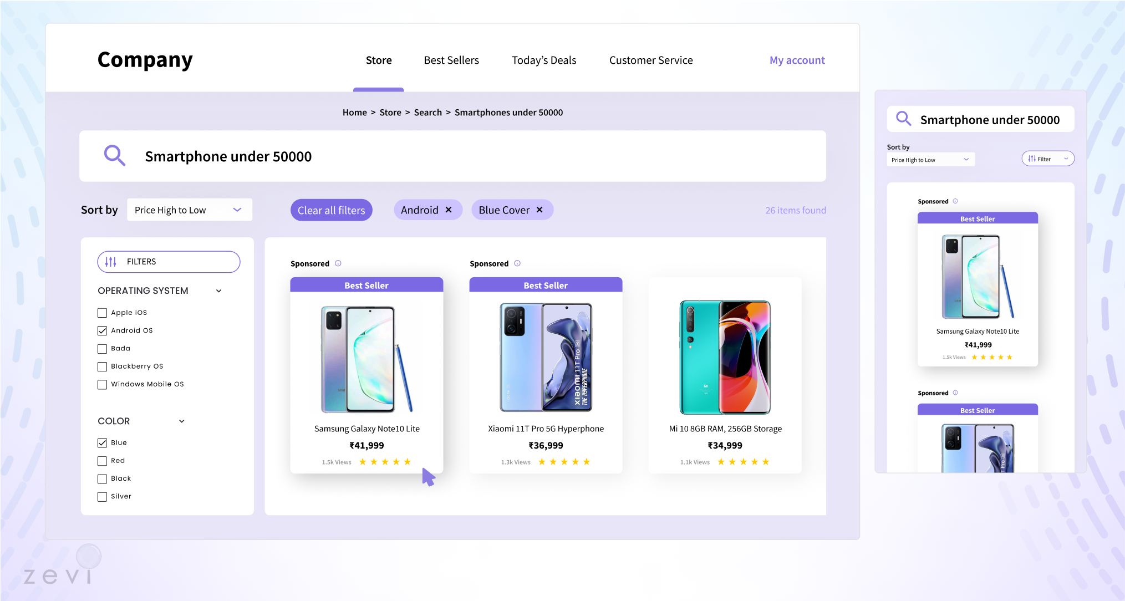
Task: Enable the Red color checkbox
Action: click(x=102, y=461)
